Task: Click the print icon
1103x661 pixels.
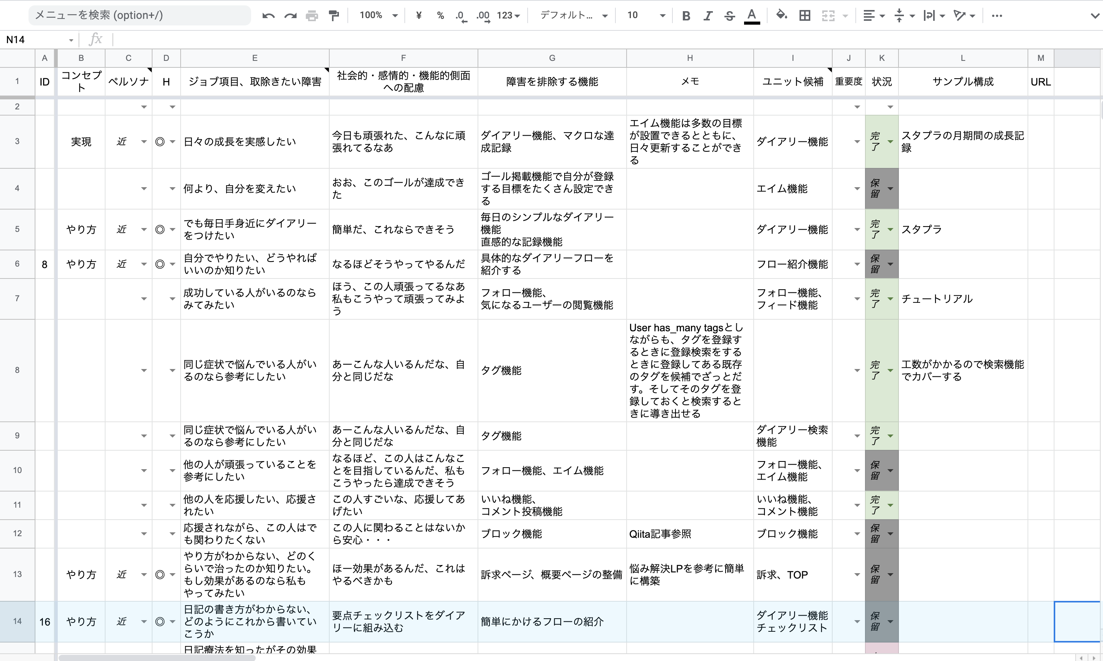Action: click(312, 16)
